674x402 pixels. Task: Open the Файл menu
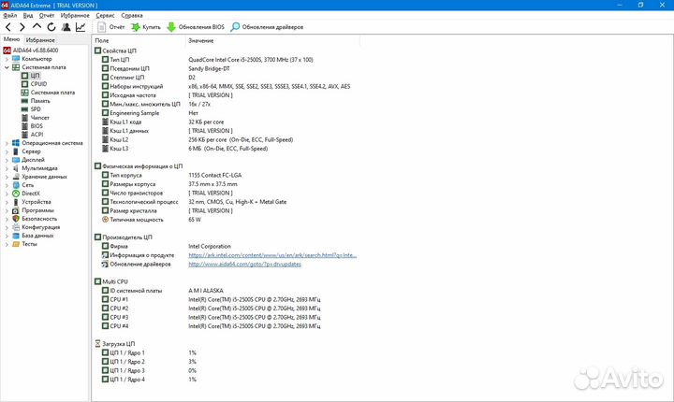click(10, 16)
